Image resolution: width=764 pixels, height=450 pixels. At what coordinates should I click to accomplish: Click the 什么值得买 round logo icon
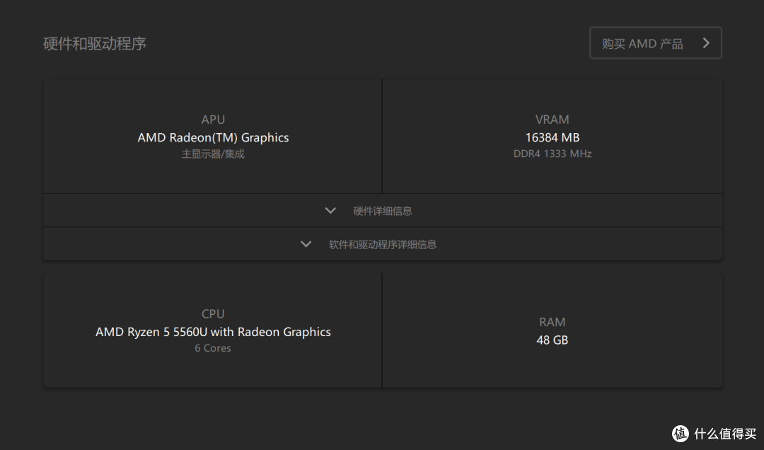point(681,433)
